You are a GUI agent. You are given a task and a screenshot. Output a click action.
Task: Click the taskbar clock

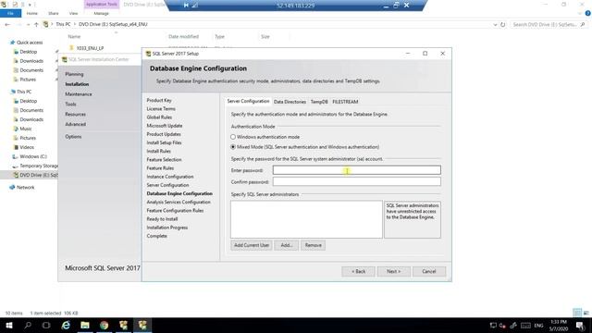click(559, 325)
